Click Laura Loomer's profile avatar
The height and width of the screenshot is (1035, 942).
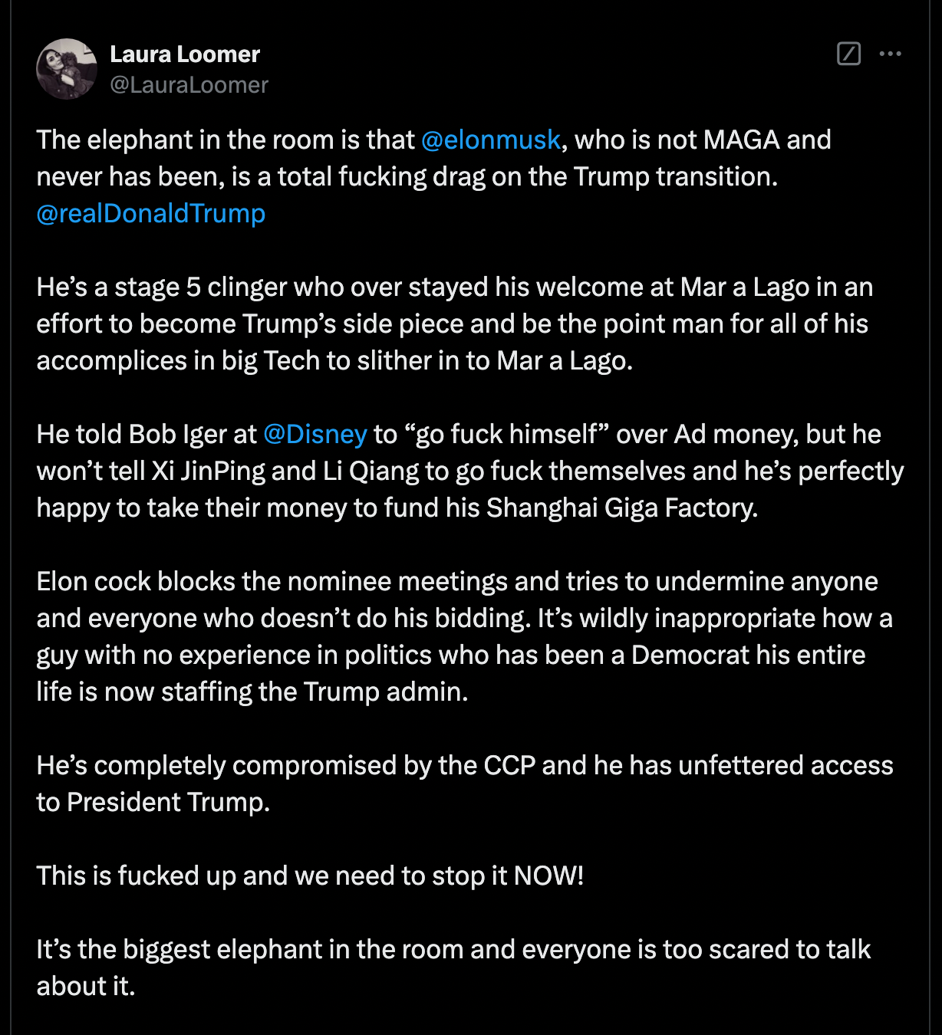[x=67, y=69]
